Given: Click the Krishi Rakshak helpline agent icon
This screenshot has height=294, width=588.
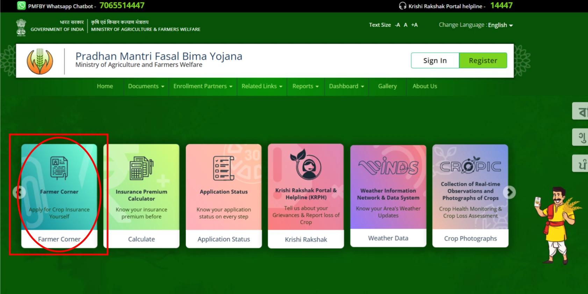Looking at the screenshot, I should click(306, 164).
